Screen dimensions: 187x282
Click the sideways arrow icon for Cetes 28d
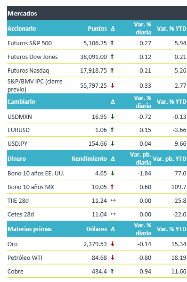[x=113, y=214]
